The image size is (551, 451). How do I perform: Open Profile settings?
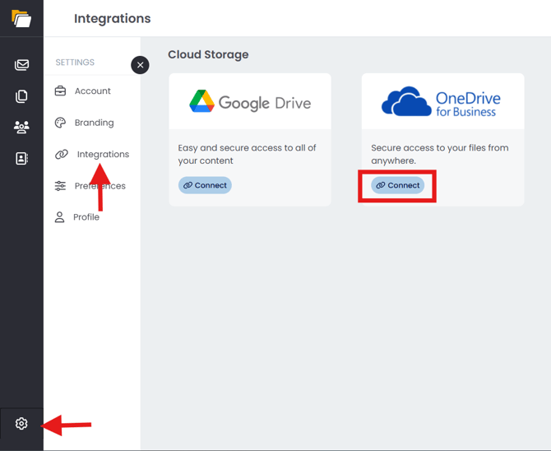pos(86,217)
